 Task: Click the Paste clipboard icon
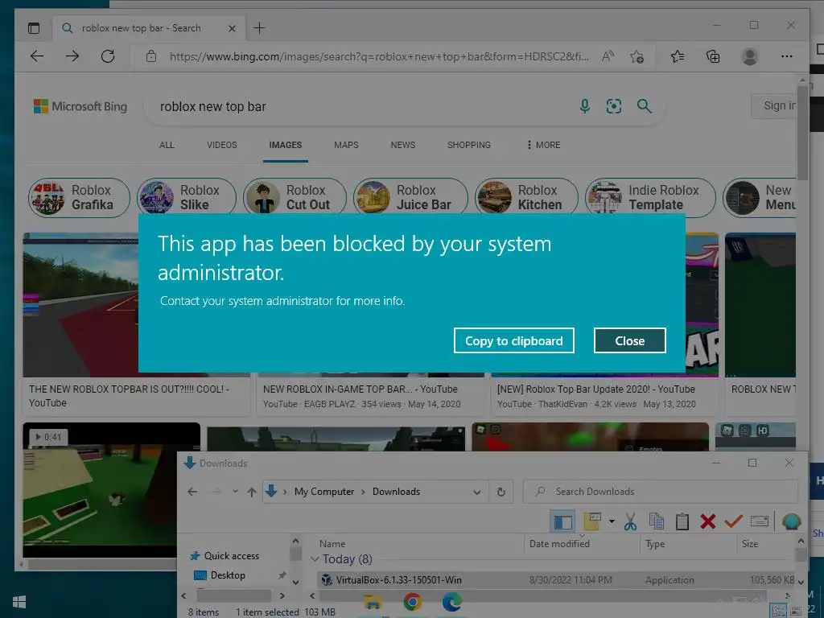click(x=682, y=521)
